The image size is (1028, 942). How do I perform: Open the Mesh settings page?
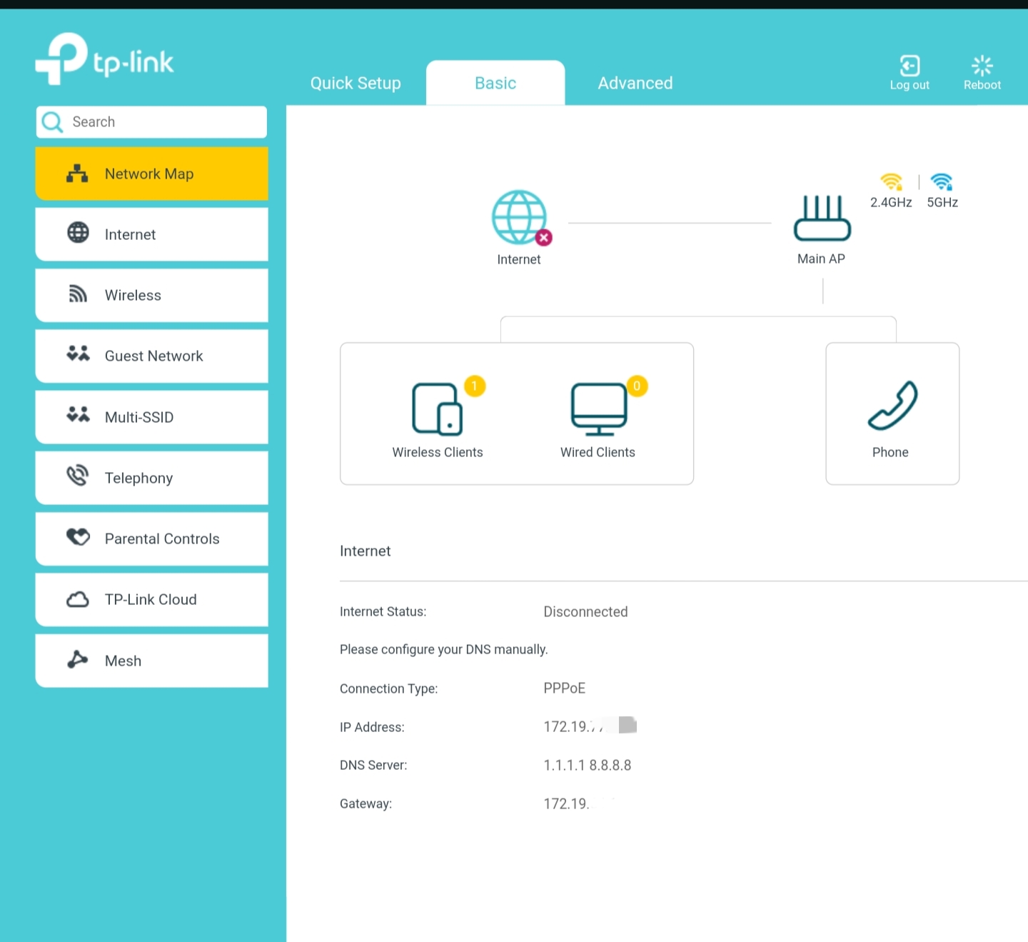[x=151, y=661]
